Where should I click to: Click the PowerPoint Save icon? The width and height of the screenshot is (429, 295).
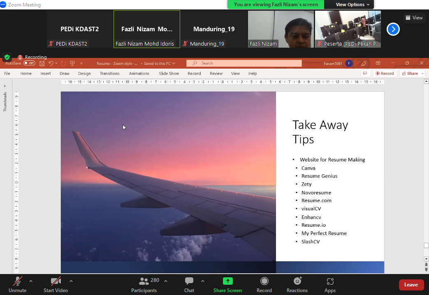pos(42,63)
